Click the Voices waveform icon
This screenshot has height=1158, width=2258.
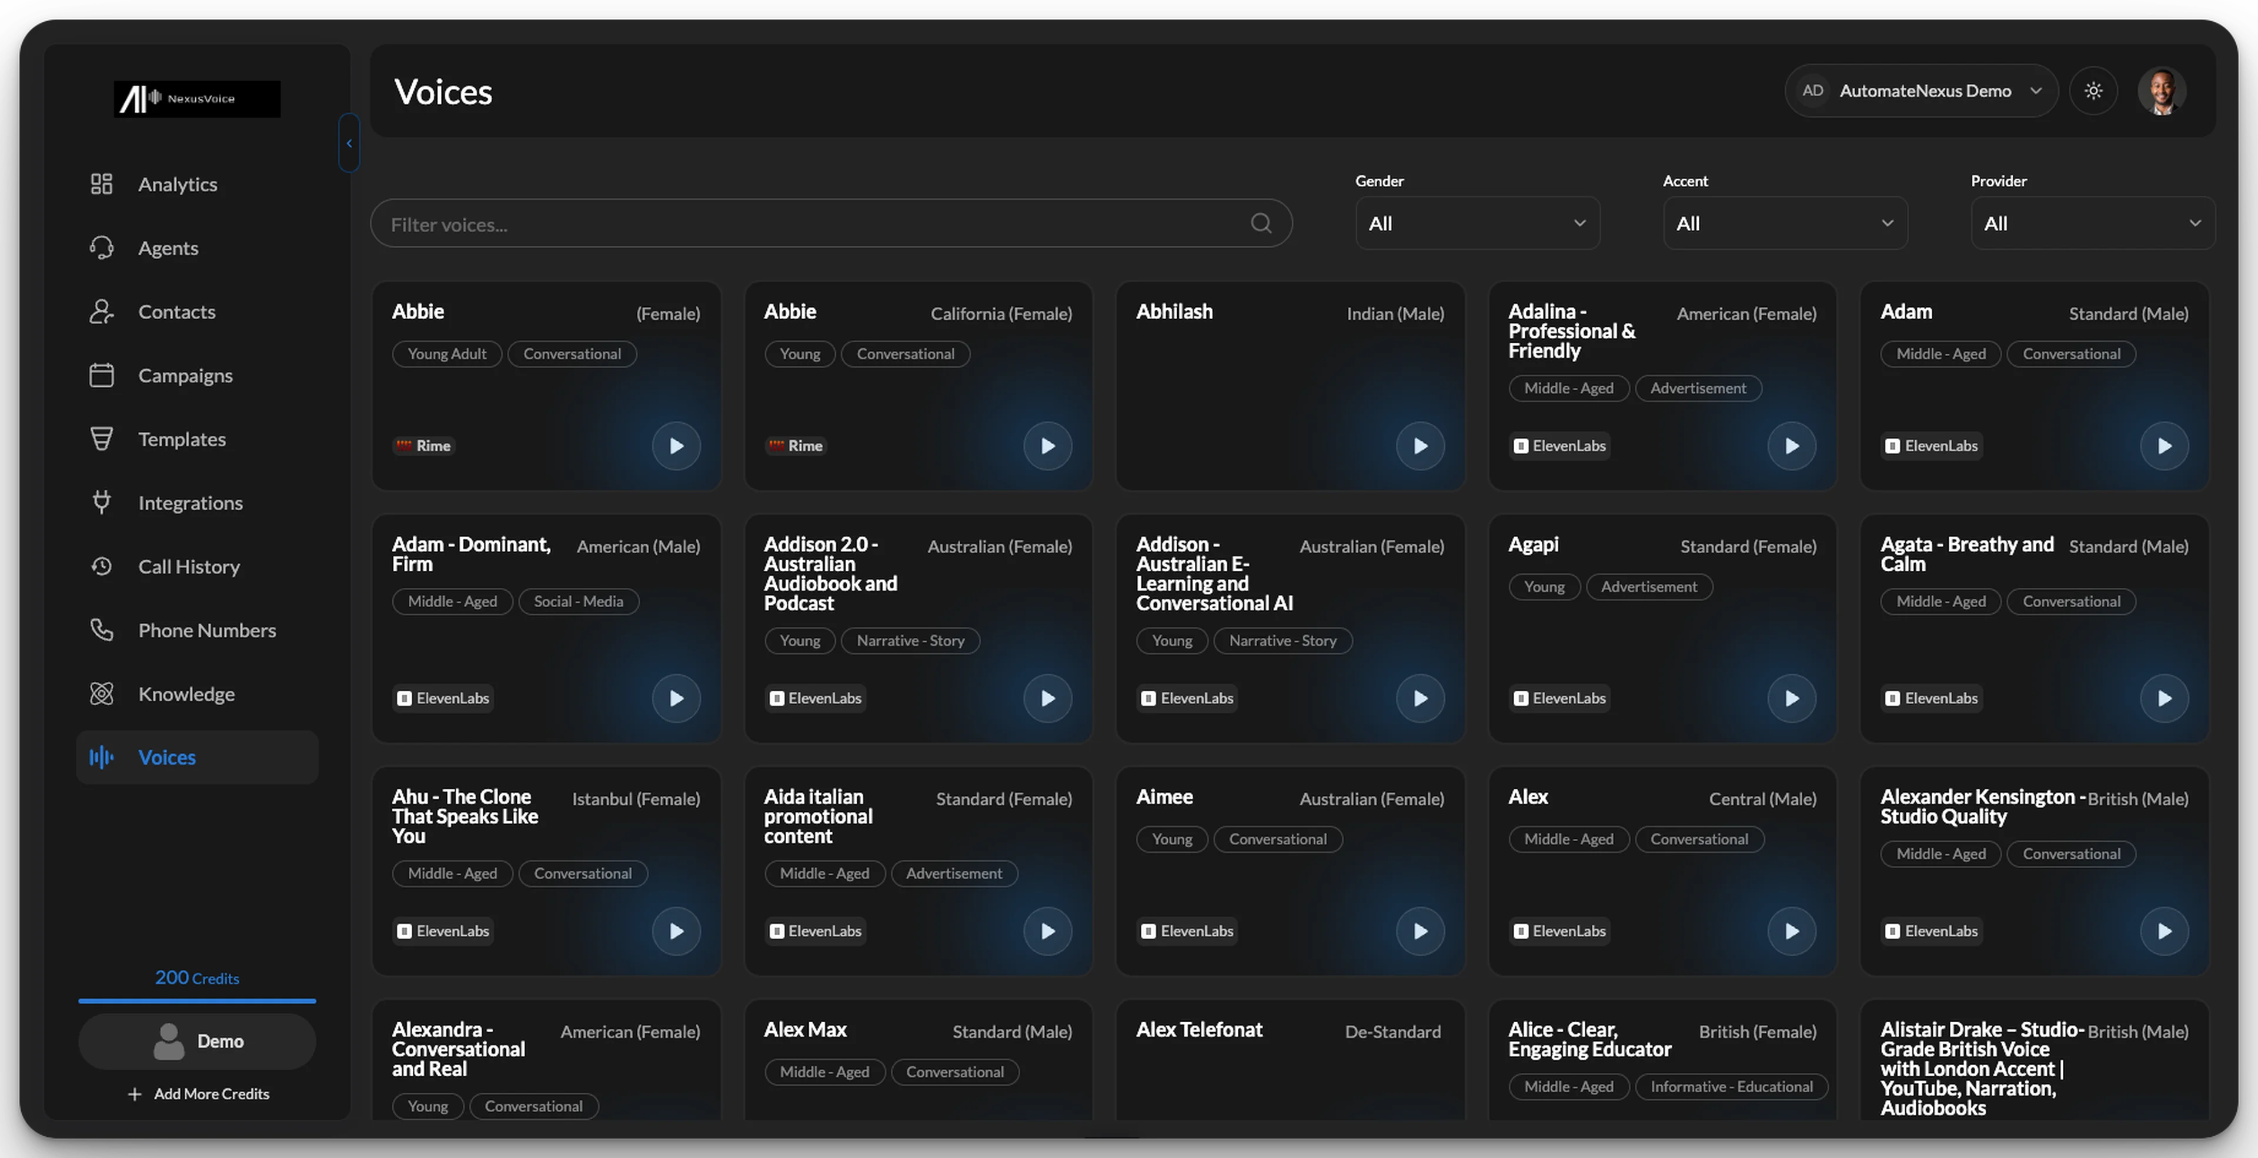(x=102, y=757)
